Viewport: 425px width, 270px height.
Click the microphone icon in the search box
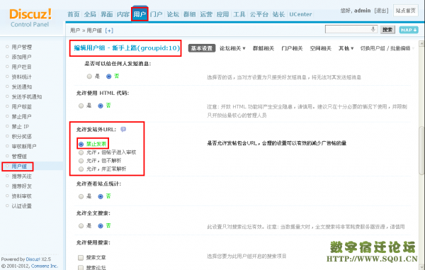click(x=373, y=29)
